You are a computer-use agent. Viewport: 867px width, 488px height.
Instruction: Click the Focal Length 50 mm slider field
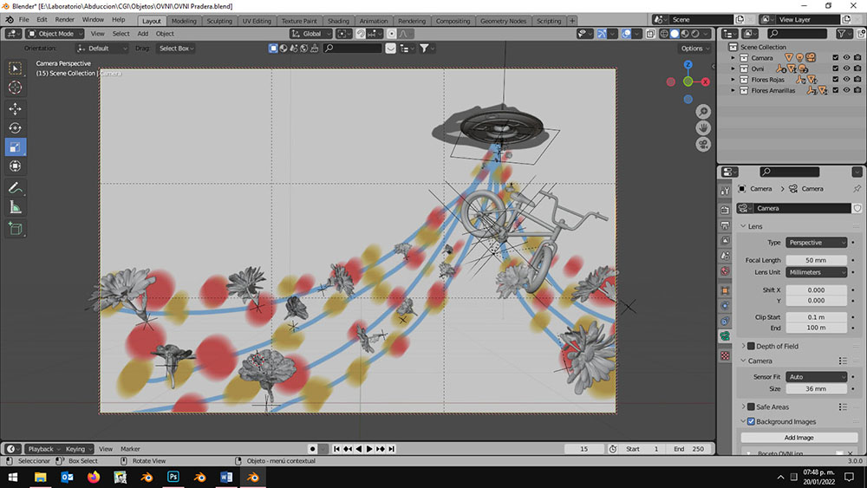coord(817,260)
